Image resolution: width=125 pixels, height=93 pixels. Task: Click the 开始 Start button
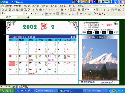[8, 91]
